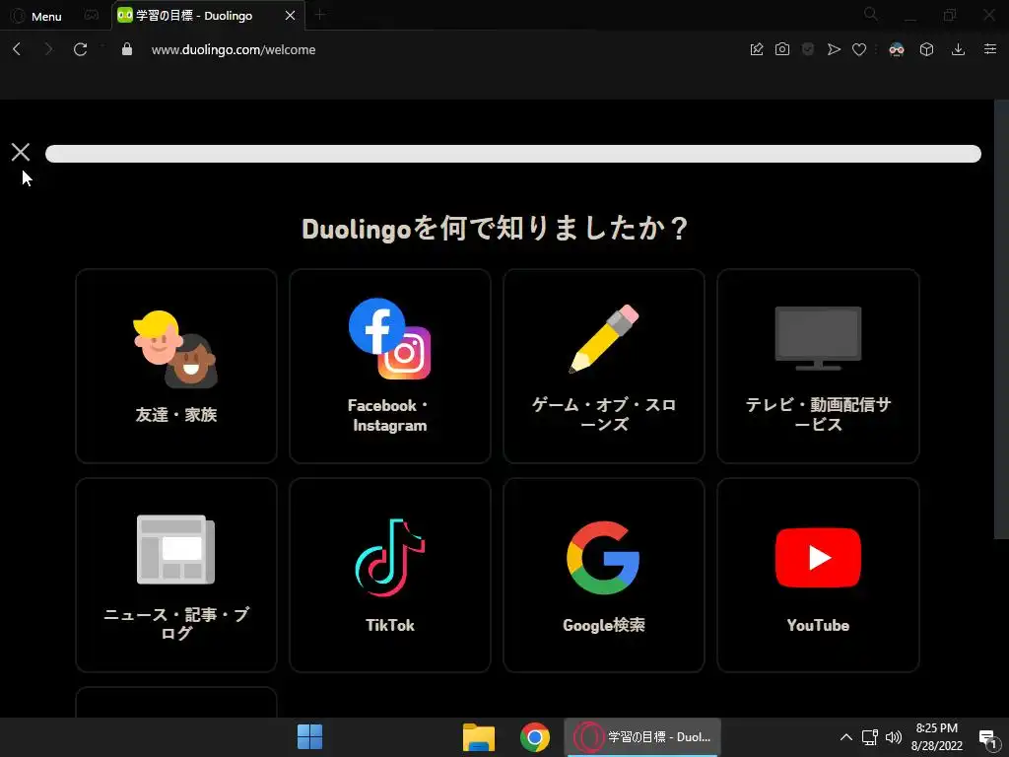The height and width of the screenshot is (757, 1009).
Task: Open the downloads icon
Action: pos(958,49)
